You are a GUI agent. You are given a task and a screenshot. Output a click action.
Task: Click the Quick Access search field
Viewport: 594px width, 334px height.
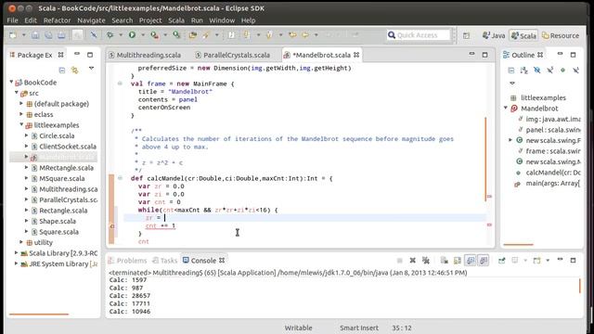[x=419, y=35]
